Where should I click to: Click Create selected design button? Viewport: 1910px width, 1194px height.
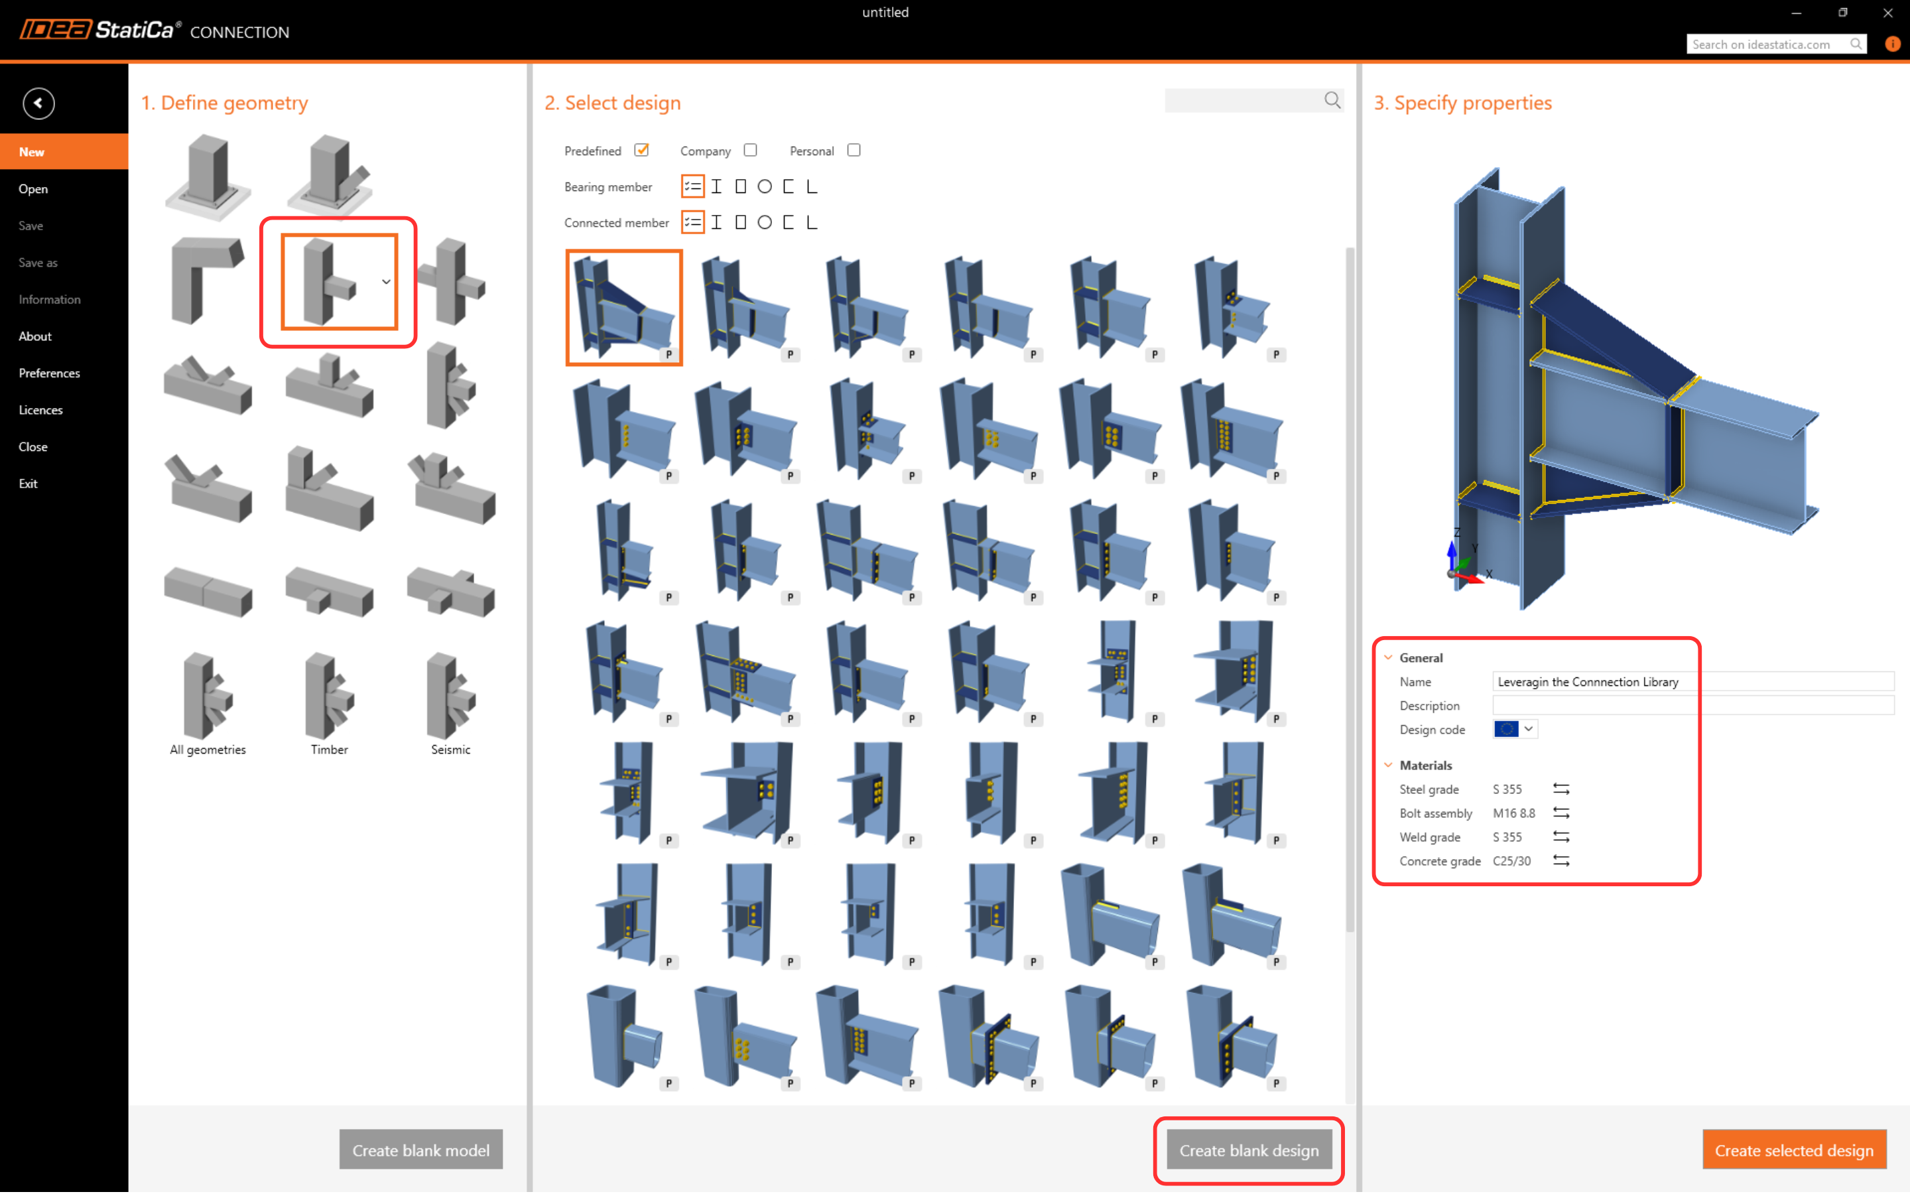point(1793,1150)
